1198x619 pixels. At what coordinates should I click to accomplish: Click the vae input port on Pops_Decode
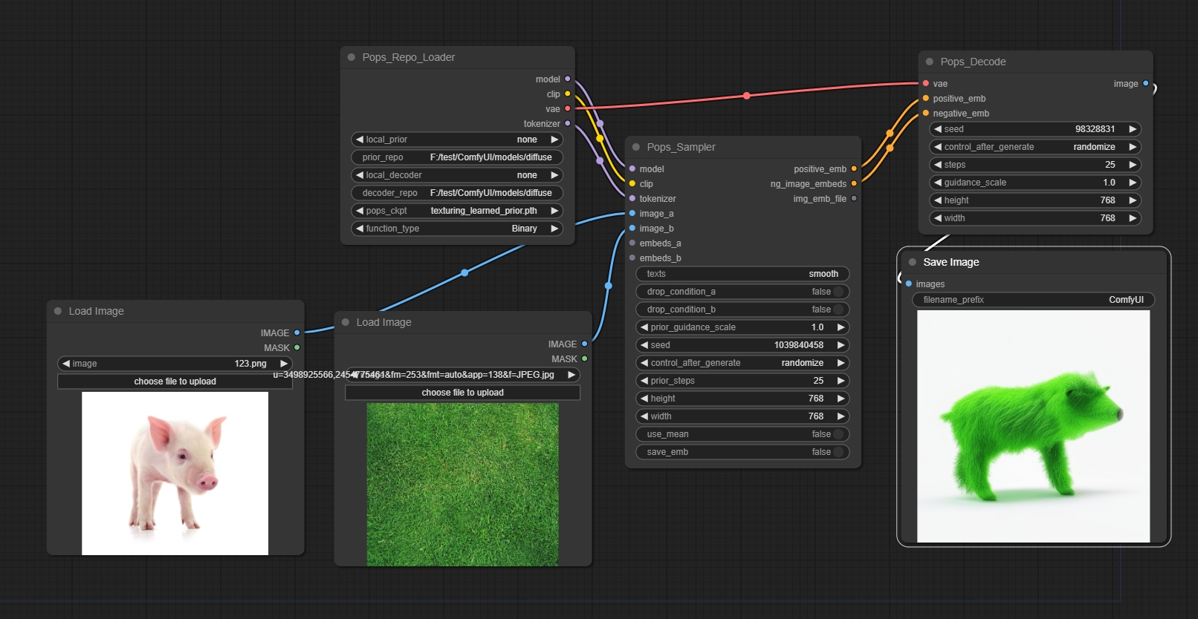click(926, 83)
